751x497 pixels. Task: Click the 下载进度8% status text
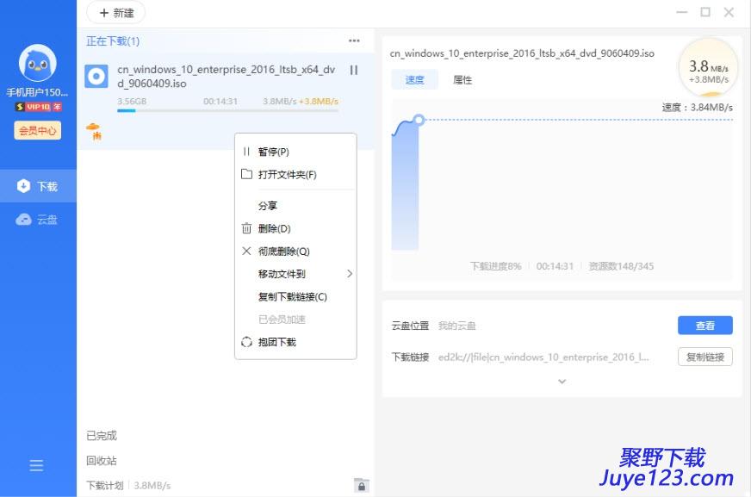(495, 266)
